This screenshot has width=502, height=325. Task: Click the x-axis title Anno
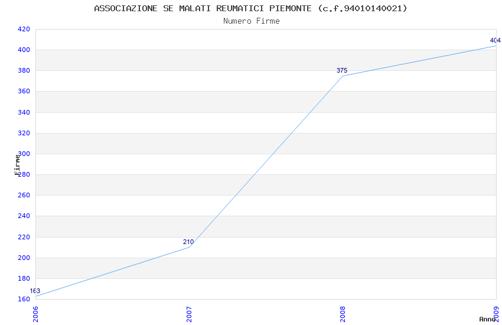tap(487, 319)
